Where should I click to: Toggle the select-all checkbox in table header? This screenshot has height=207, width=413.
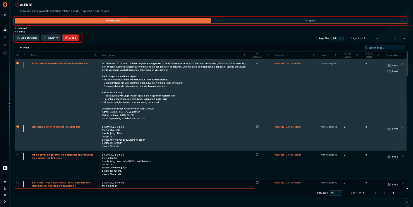pyautogui.click(x=18, y=55)
